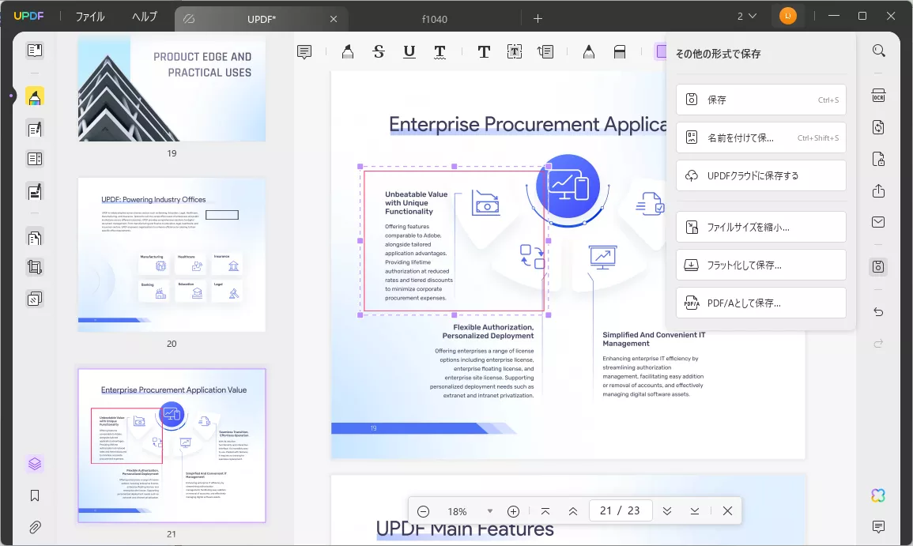Image resolution: width=913 pixels, height=546 pixels.
Task: Open the user account avatar
Action: (x=788, y=17)
